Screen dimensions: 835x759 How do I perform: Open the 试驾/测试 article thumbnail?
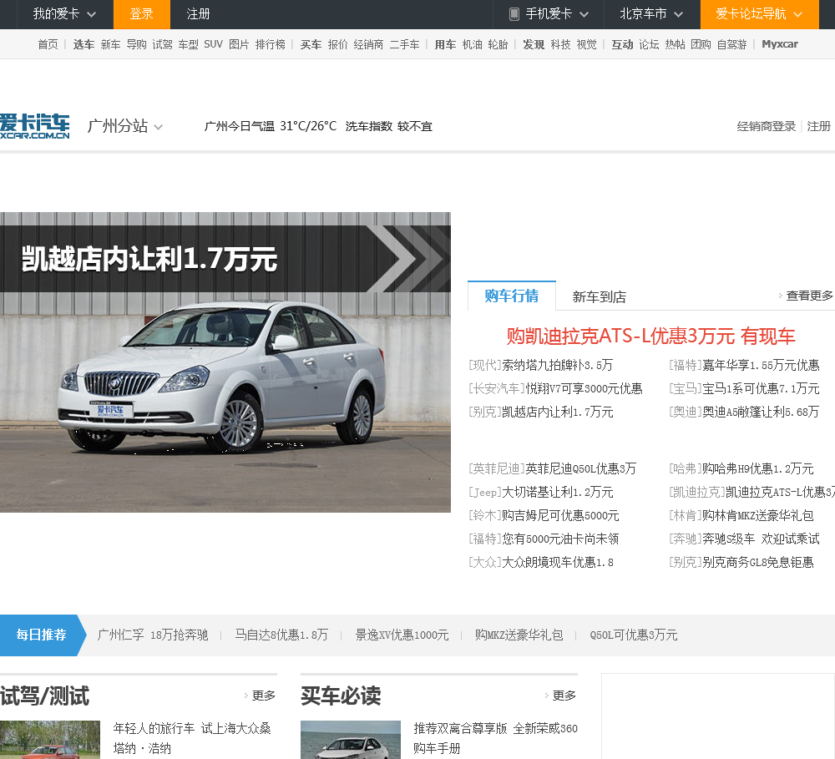pos(50,740)
